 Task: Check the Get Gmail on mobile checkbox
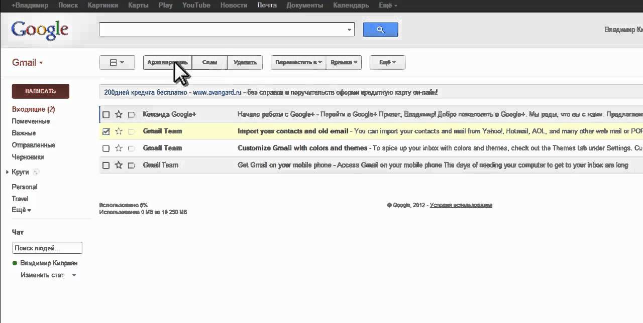click(x=106, y=166)
